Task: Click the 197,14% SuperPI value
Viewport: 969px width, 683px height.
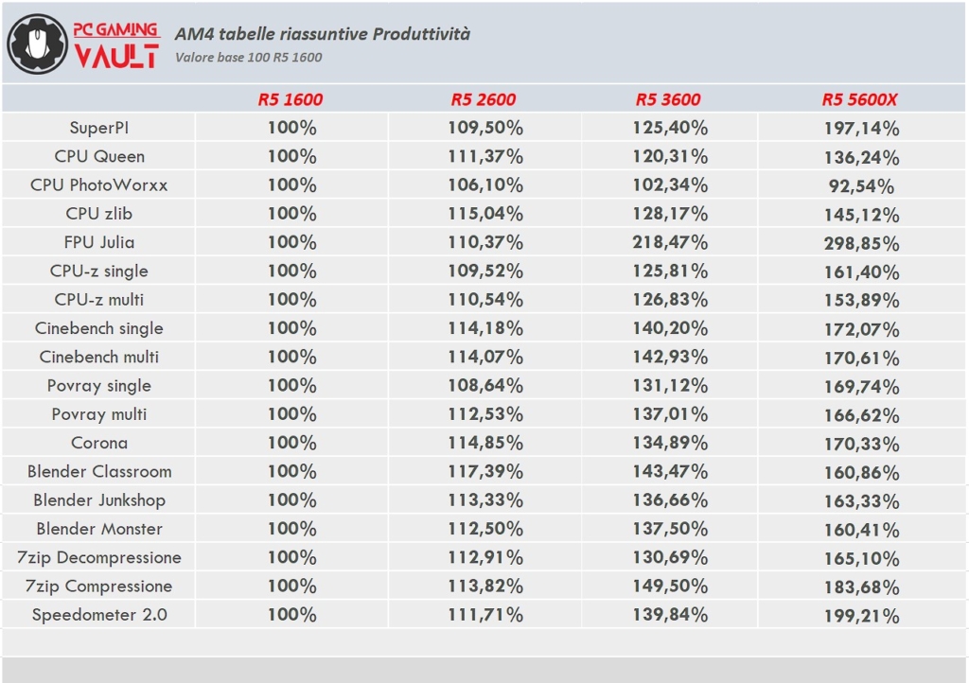Action: pyautogui.click(x=861, y=129)
